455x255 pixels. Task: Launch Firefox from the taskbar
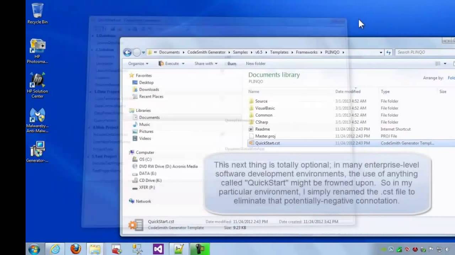pos(75,249)
